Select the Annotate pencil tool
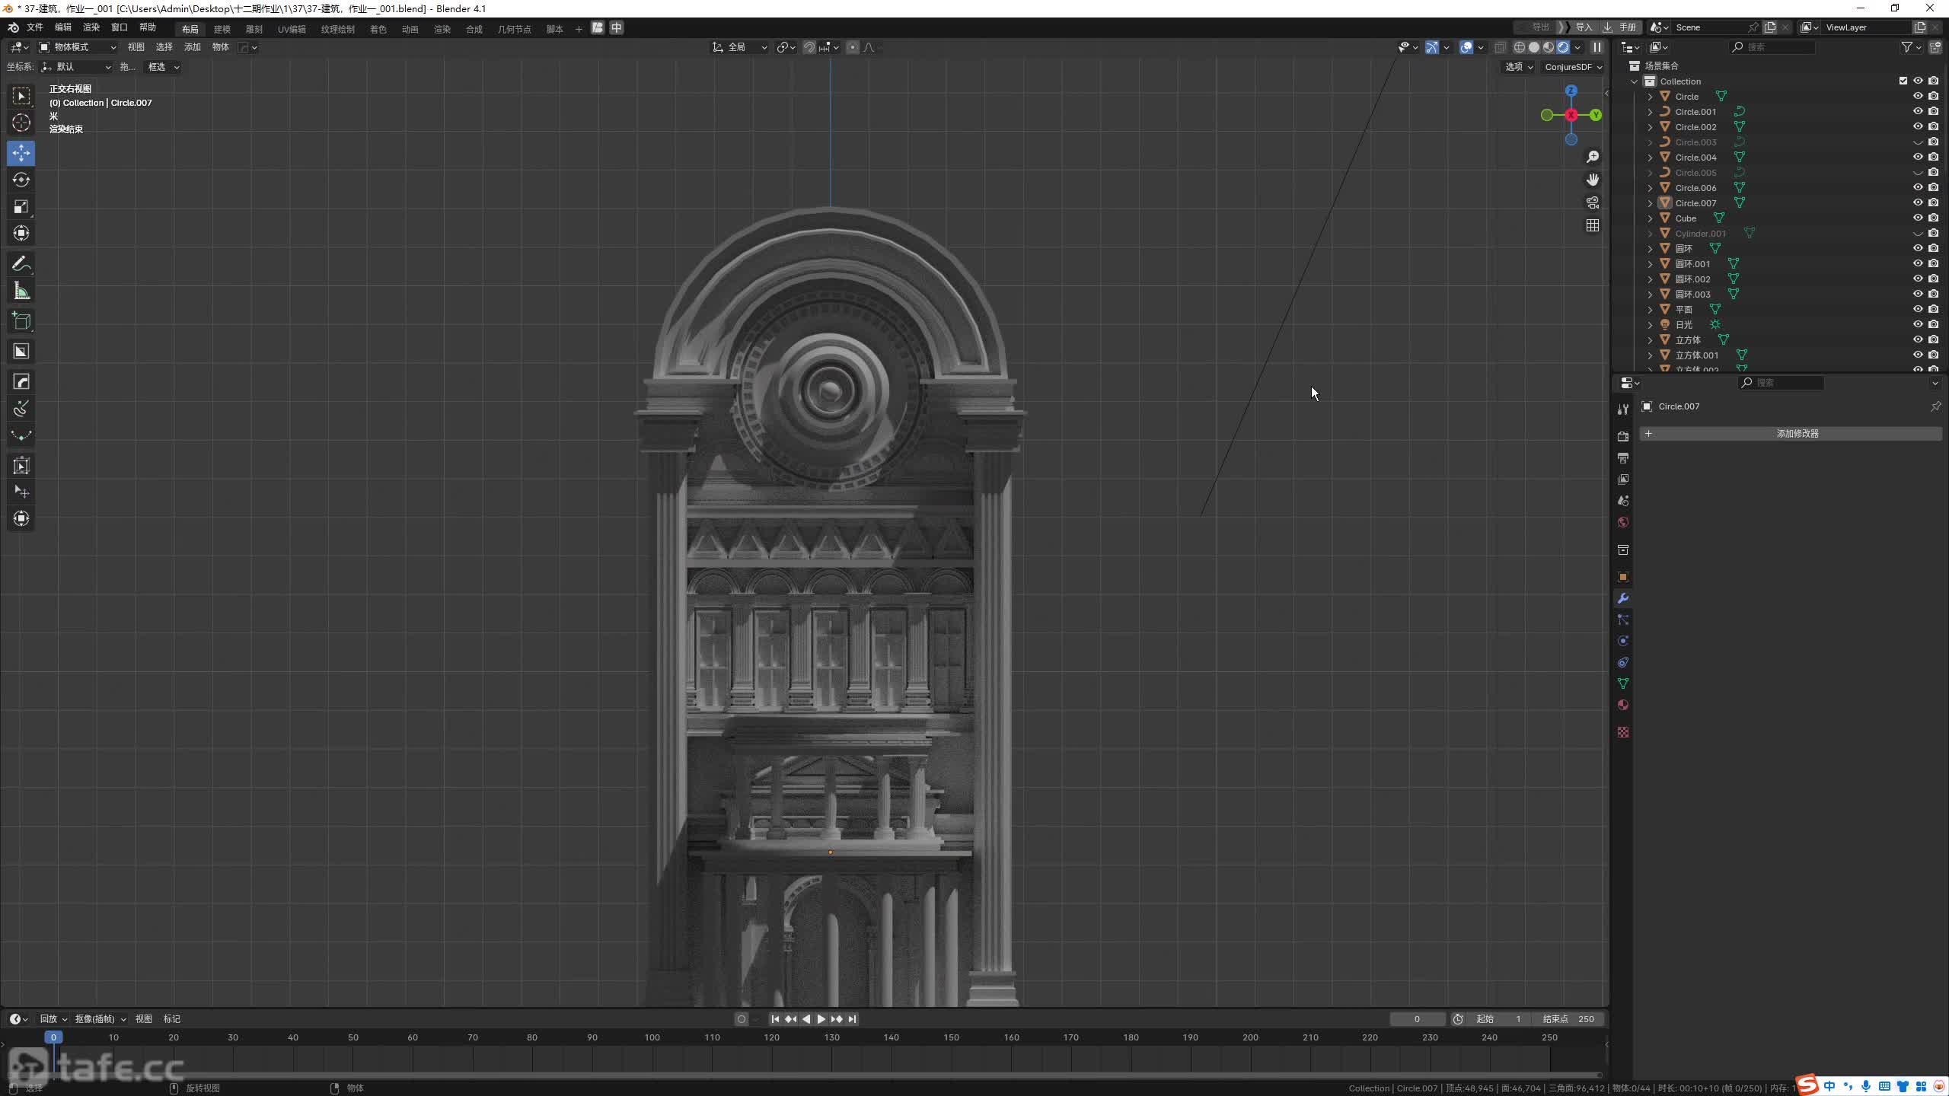Image resolution: width=1949 pixels, height=1096 pixels. click(21, 264)
